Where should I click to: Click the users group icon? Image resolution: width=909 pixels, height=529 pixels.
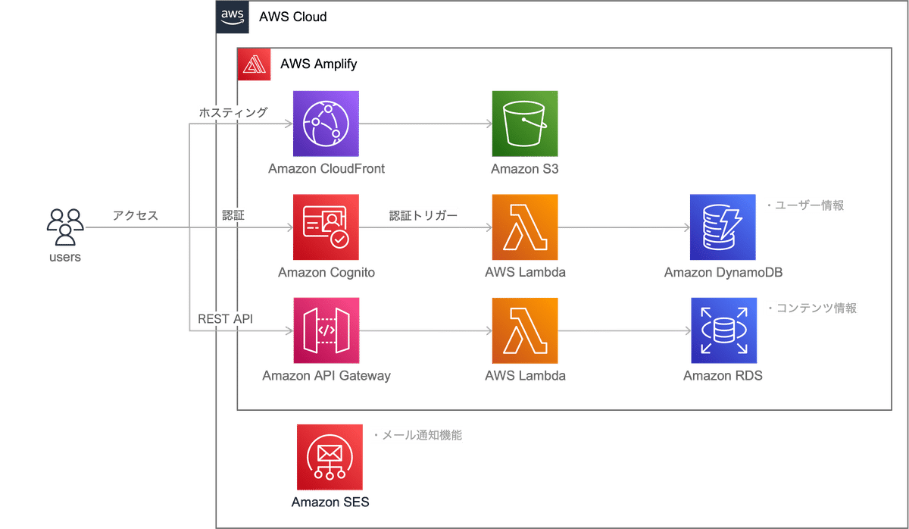point(65,227)
